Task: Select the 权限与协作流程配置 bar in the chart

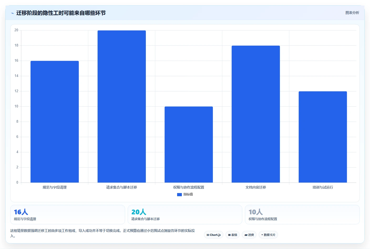Action: 189,144
